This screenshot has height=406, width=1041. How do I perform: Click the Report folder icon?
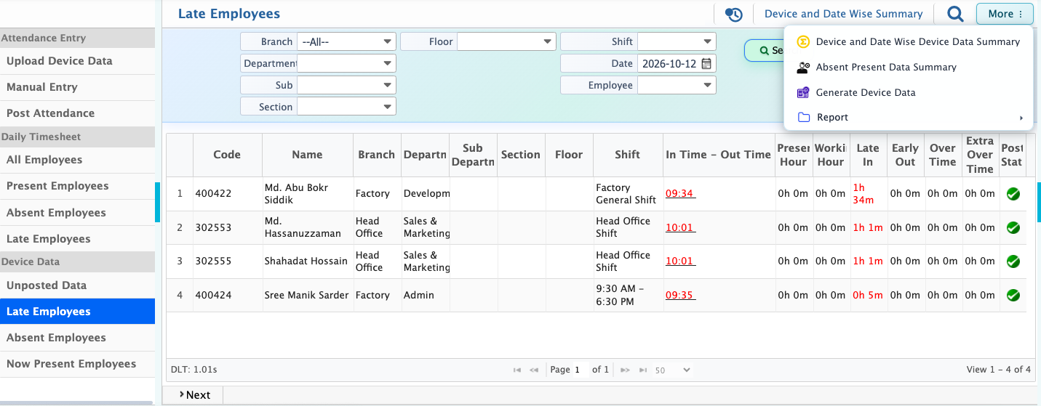pos(803,117)
